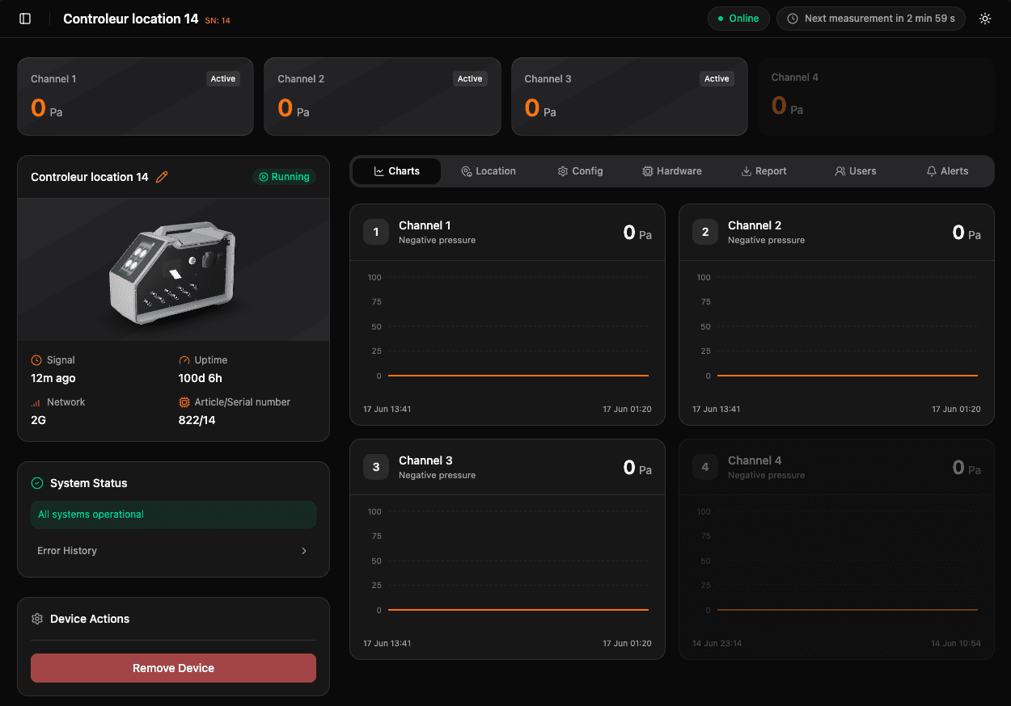Open the Report tab
The width and height of the screenshot is (1011, 706).
pos(764,171)
